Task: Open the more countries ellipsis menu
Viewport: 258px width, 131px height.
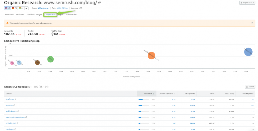Action: (x=27, y=8)
